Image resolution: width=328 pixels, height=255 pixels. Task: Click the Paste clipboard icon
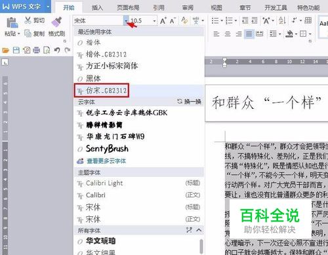point(12,23)
